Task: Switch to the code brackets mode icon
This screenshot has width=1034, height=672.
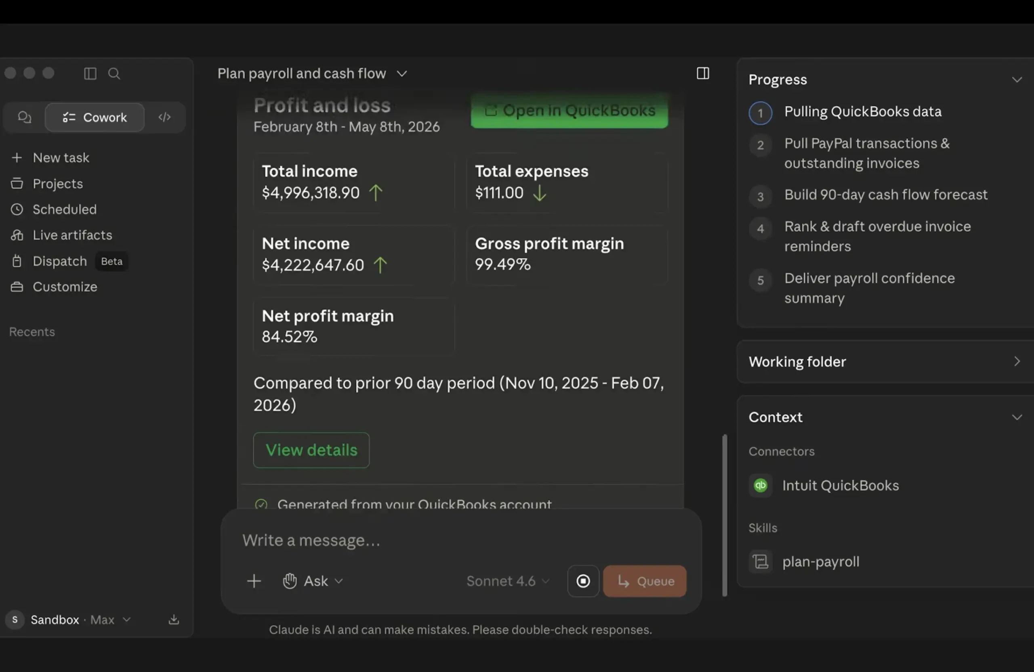Action: pyautogui.click(x=165, y=117)
